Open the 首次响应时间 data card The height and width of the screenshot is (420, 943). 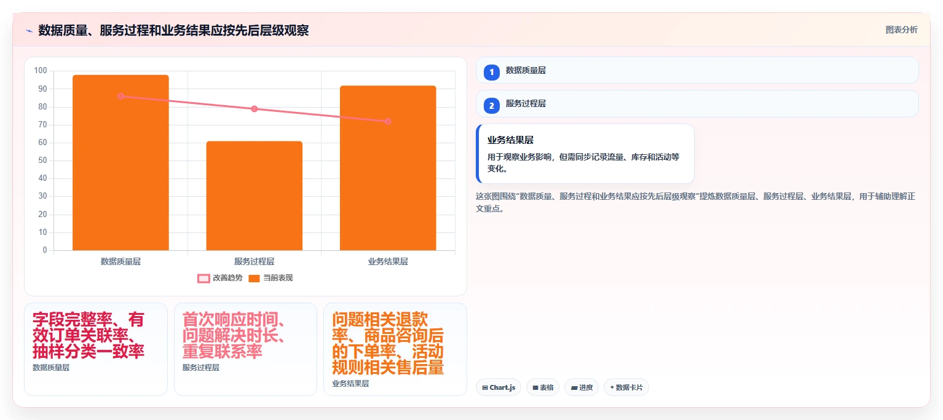(245, 349)
